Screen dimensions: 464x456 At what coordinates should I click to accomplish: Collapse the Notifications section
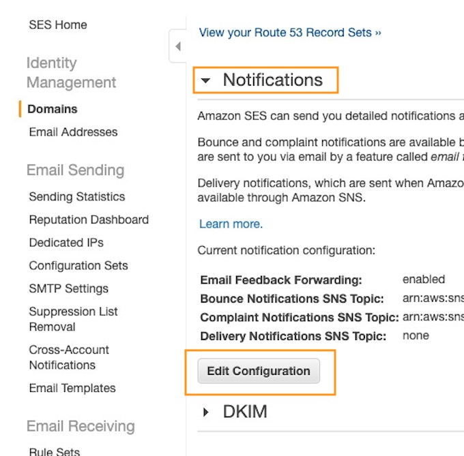[205, 80]
